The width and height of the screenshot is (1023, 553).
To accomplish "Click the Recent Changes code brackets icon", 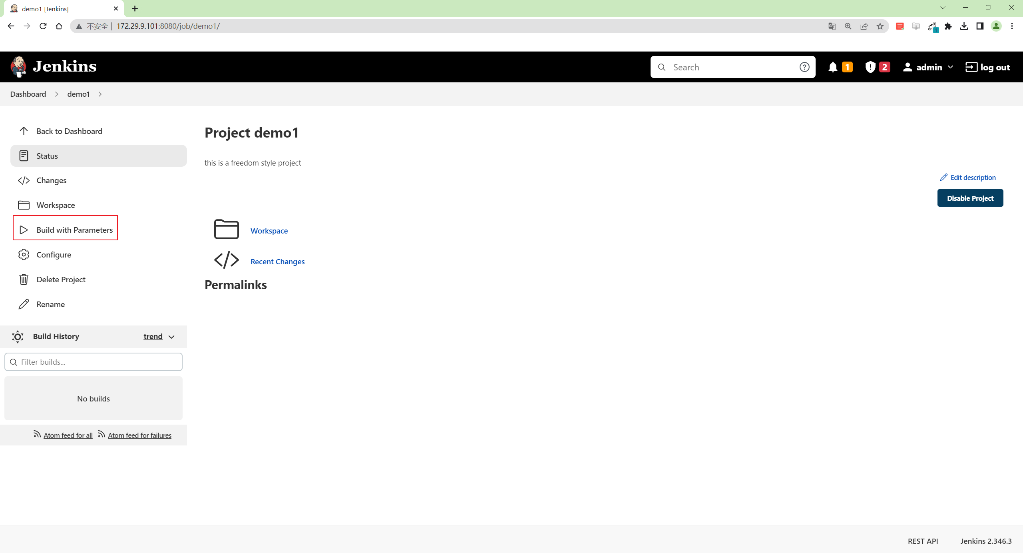I will point(227,260).
